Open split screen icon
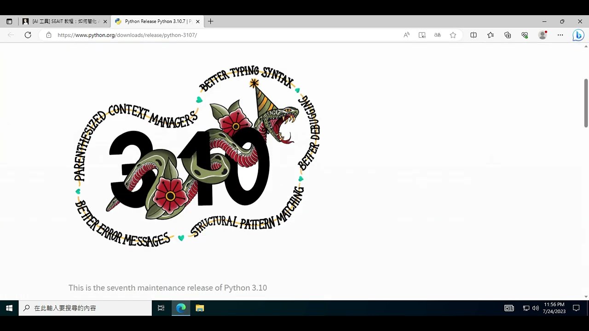 [474, 35]
